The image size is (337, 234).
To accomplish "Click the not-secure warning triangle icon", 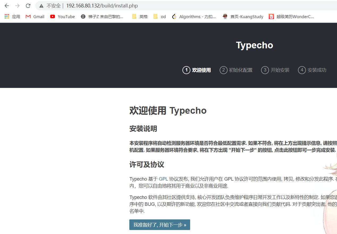I will pos(41,6).
